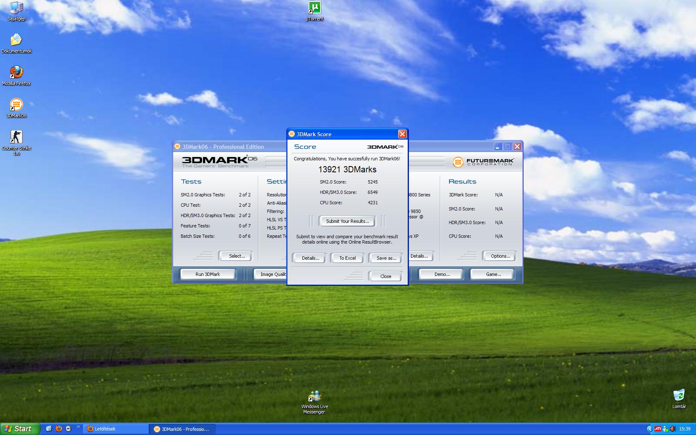Click the Messenger status tray icon
This screenshot has width=696, height=435.
[665, 429]
